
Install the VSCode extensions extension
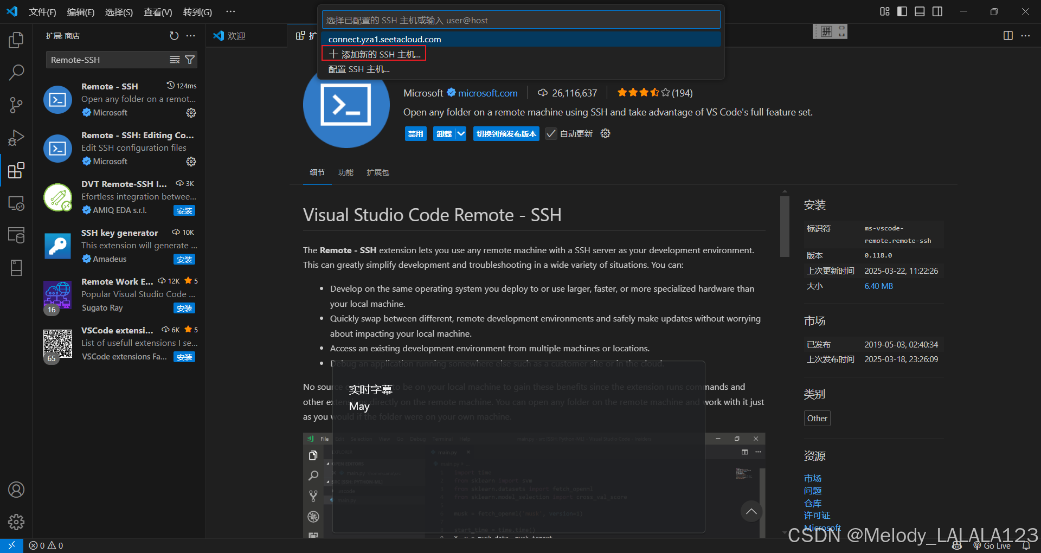[184, 357]
